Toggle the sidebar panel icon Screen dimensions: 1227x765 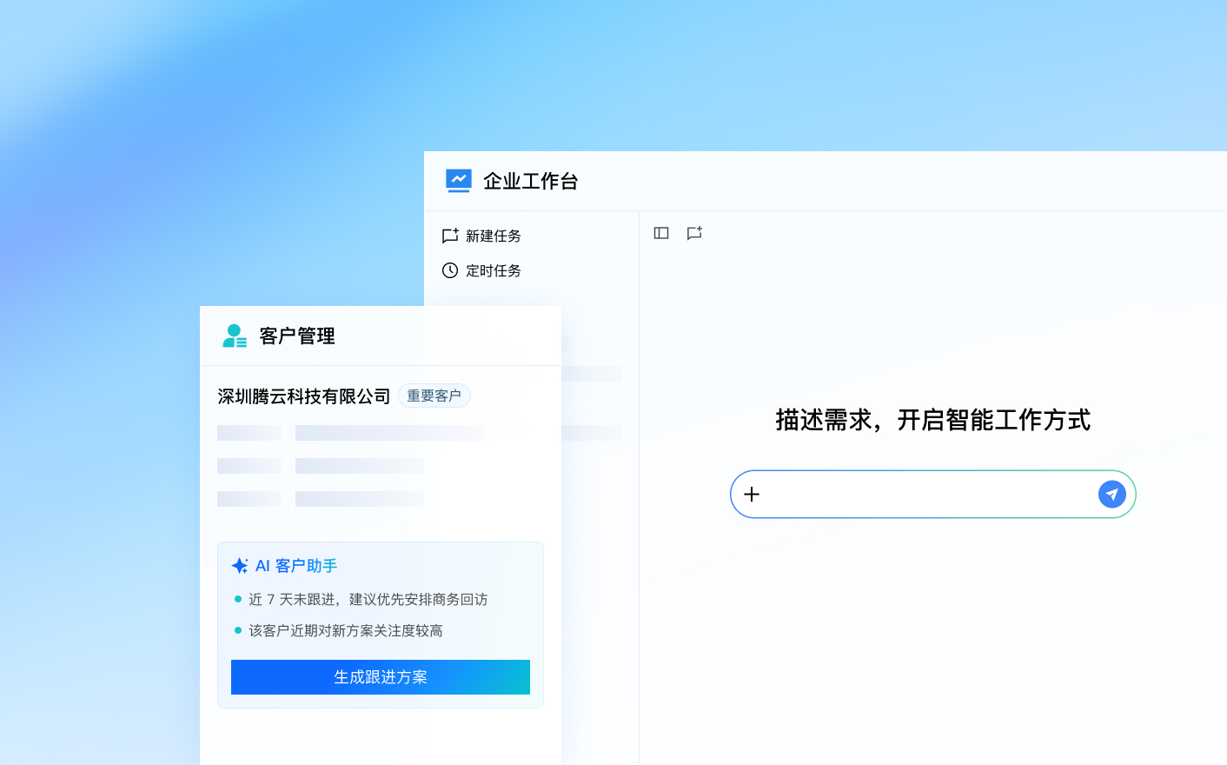tap(661, 233)
